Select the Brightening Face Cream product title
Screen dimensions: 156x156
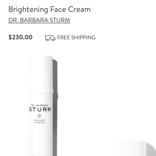[49, 9]
